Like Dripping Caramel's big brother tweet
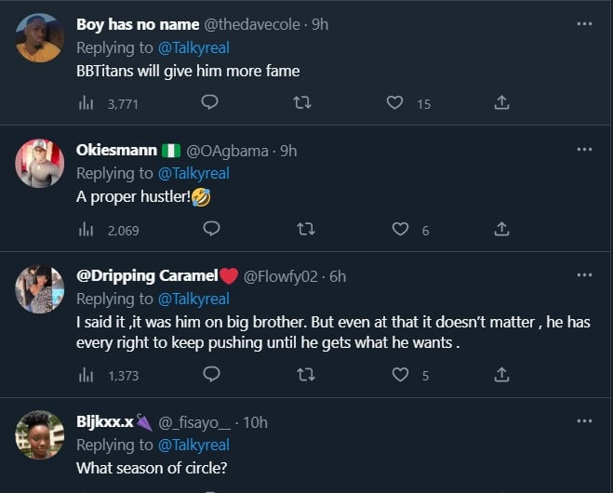Viewport: 613px width, 493px height. pos(400,375)
